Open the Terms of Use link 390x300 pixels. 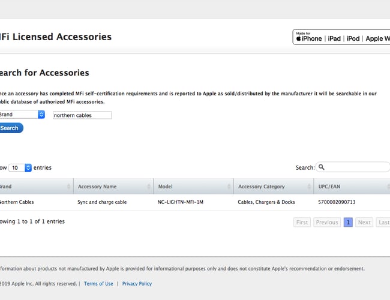point(98,284)
